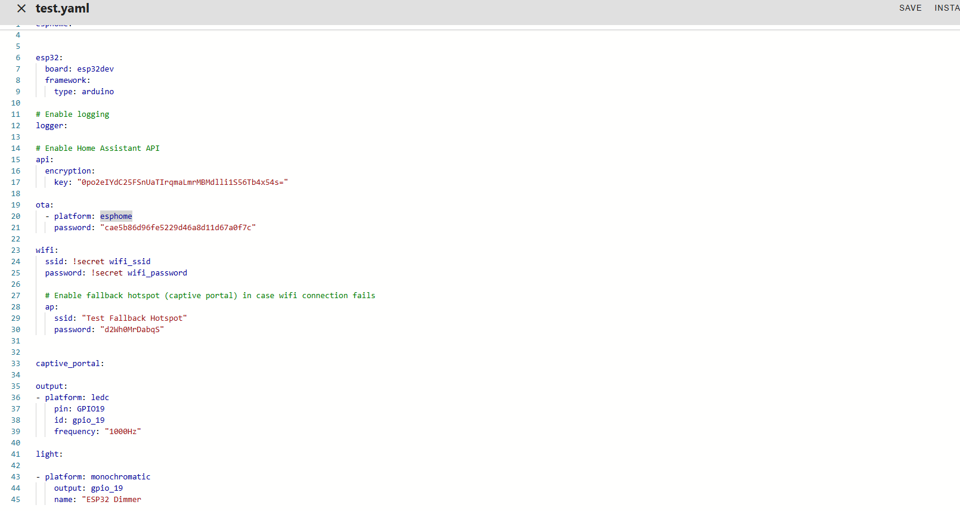
Task: Click the frequency "1000Hz" value
Action: (x=123, y=432)
